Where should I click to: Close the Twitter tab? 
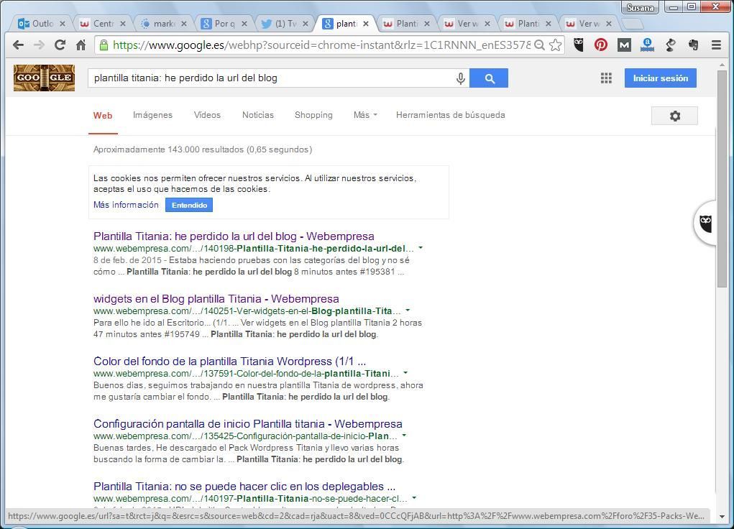pyautogui.click(x=306, y=24)
